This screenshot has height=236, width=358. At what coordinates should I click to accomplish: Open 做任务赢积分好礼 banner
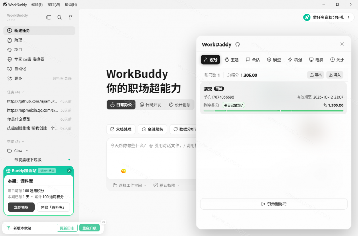point(328,17)
